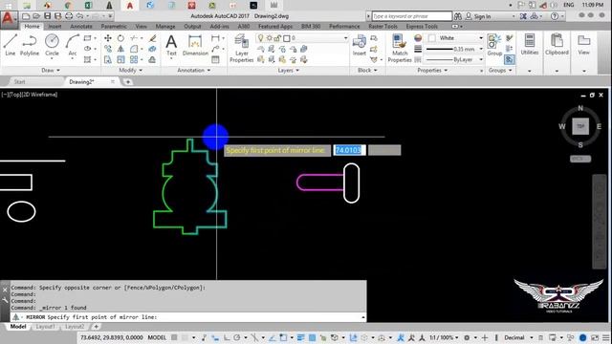Select the Polyline tool

[x=30, y=45]
